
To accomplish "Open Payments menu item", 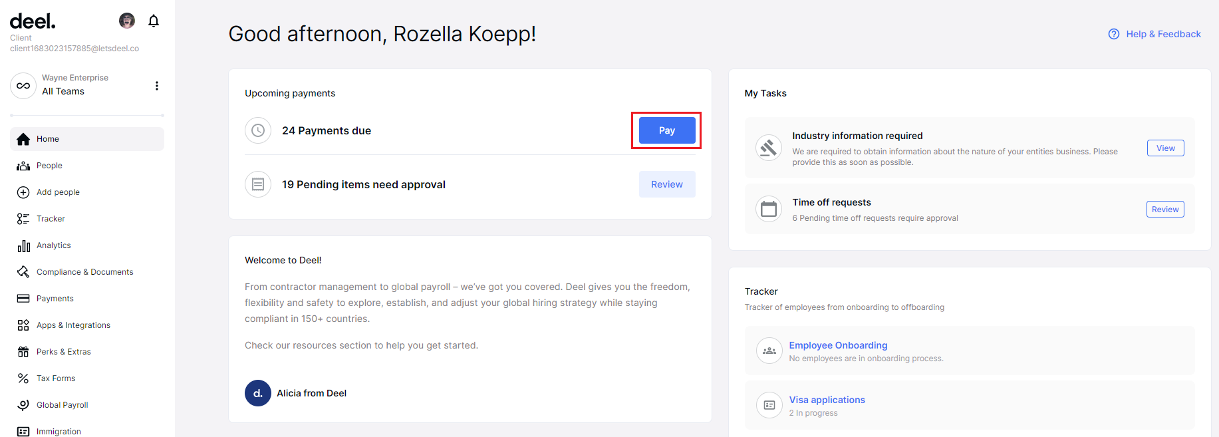I will [x=87, y=299].
